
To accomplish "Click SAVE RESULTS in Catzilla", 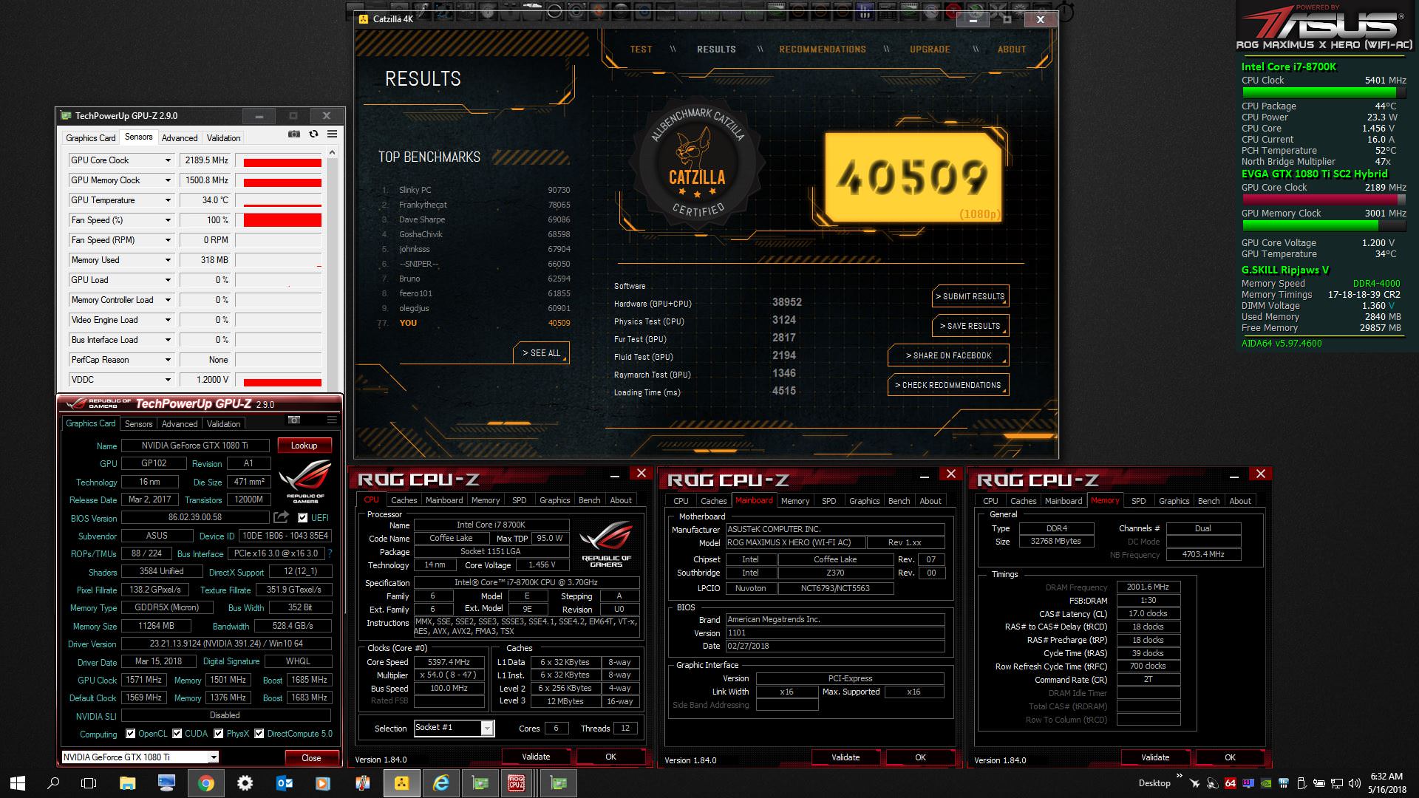I will (x=970, y=326).
